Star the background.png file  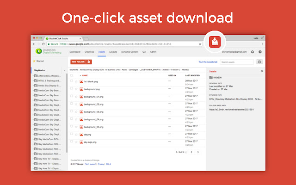click(x=76, y=89)
